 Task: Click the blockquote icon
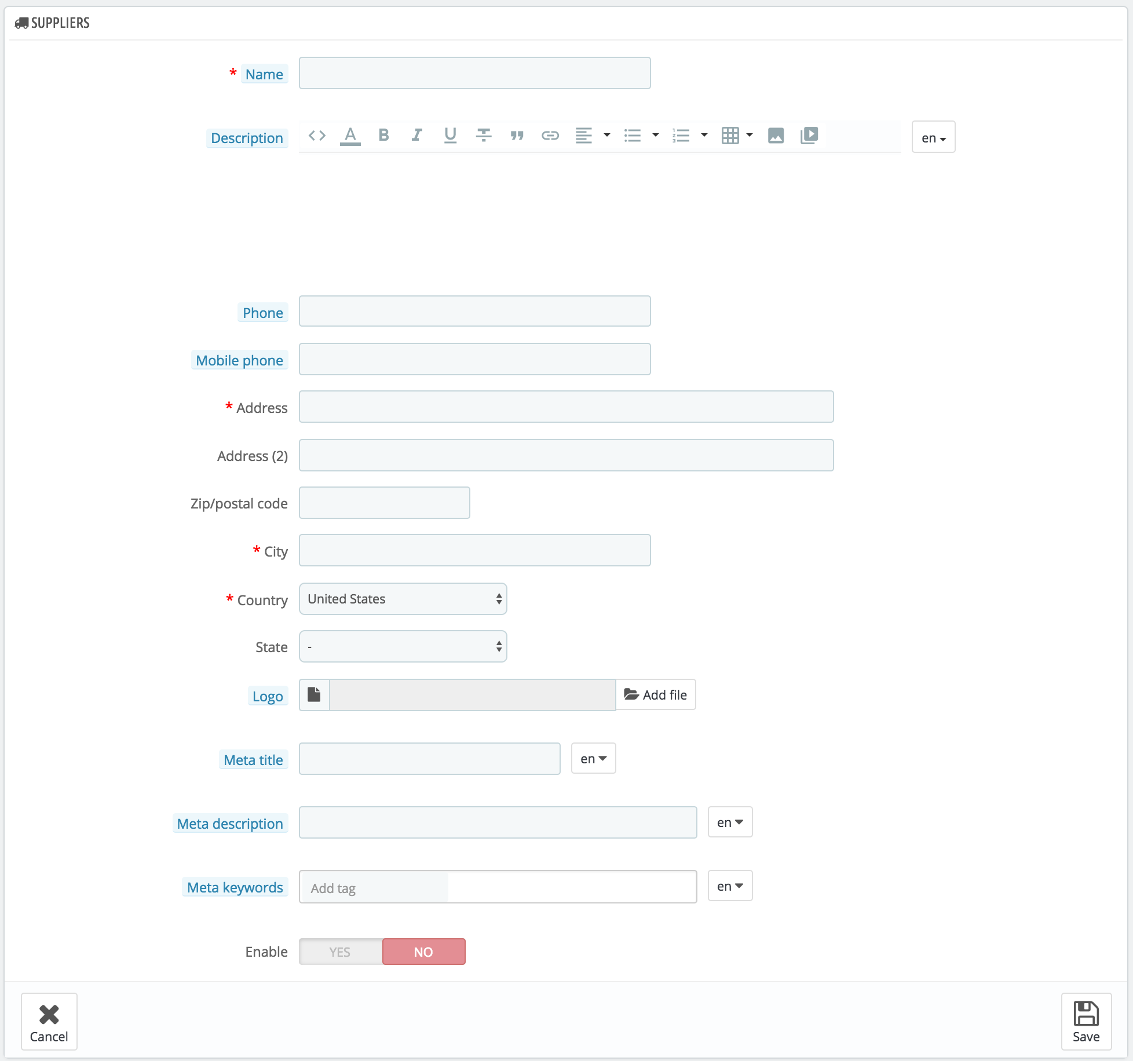click(x=517, y=136)
